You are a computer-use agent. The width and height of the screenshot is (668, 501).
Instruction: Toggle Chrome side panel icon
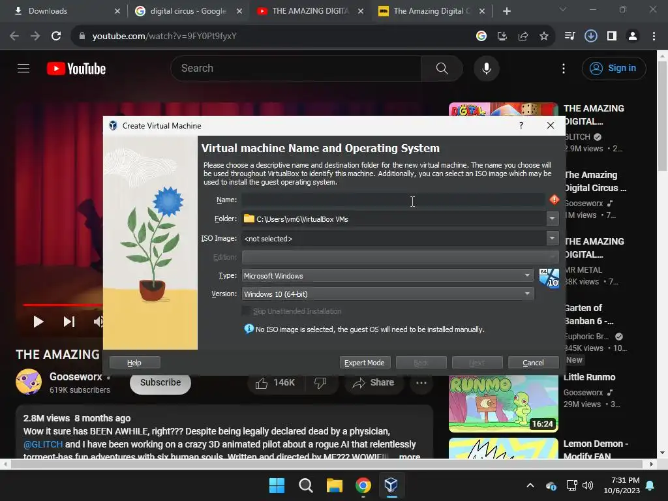coord(612,37)
